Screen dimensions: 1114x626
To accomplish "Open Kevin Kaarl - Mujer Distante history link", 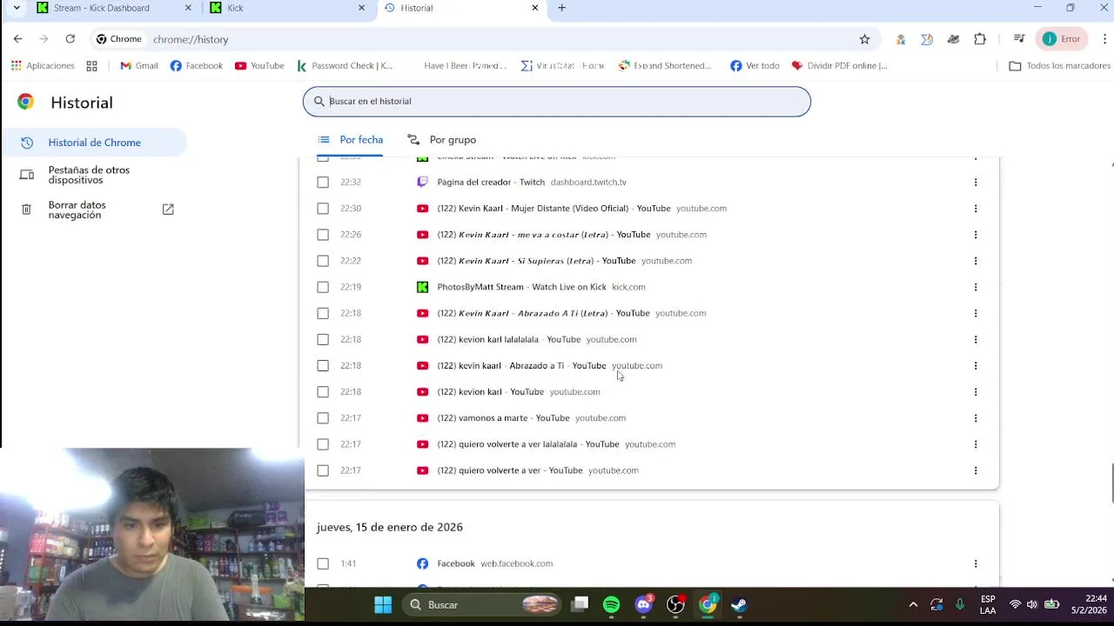I will [554, 209].
